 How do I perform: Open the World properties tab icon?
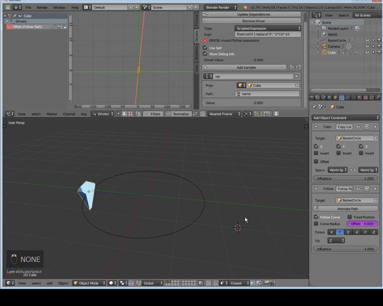click(329, 98)
